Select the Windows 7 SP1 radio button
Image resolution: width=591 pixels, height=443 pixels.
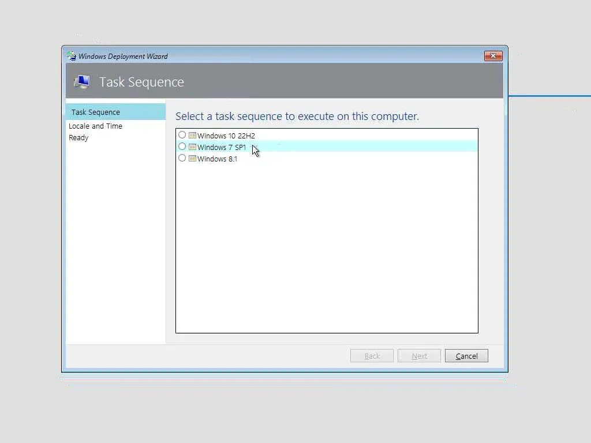tap(182, 147)
